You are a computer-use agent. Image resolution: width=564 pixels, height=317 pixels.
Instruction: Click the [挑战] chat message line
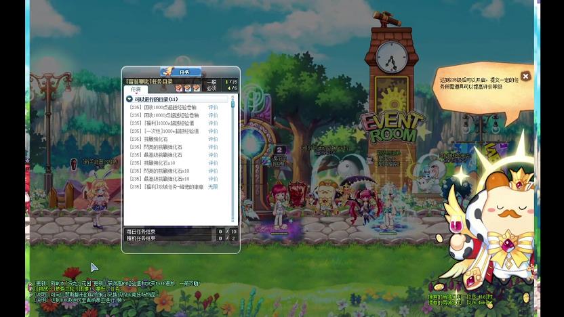pos(77,289)
